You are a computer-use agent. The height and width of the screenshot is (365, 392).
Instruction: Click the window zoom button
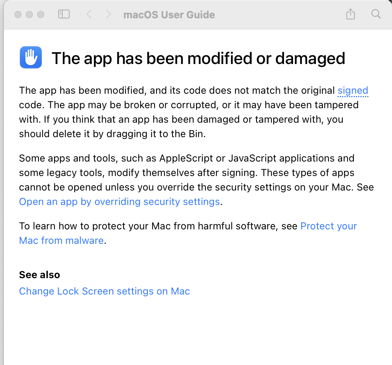(41, 14)
